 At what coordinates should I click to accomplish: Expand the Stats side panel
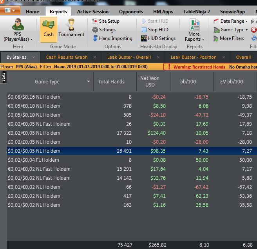point(3,77)
